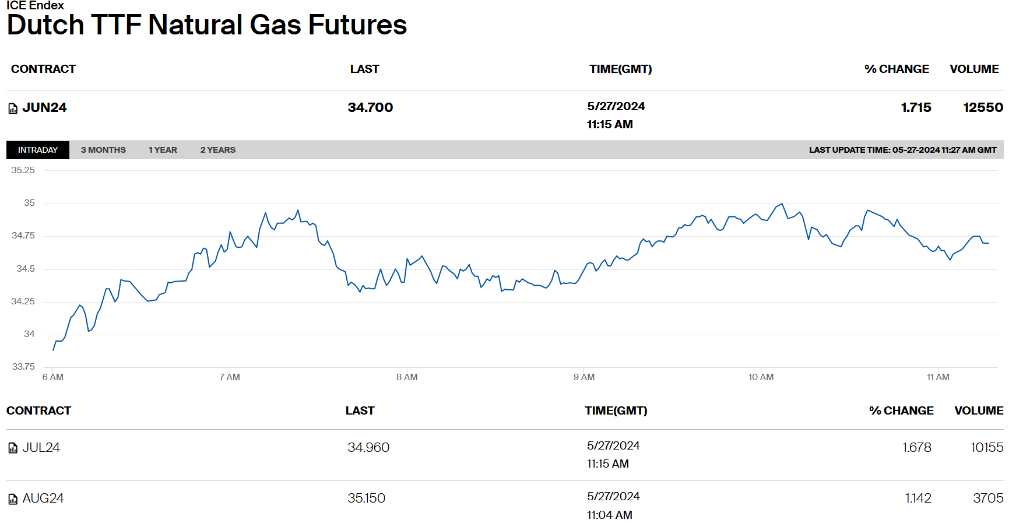The width and height of the screenshot is (1030, 523).
Task: Click the chart icon beside AUG24
Action: click(x=13, y=499)
